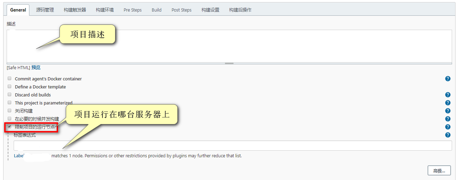Open the Build tab

(x=156, y=10)
